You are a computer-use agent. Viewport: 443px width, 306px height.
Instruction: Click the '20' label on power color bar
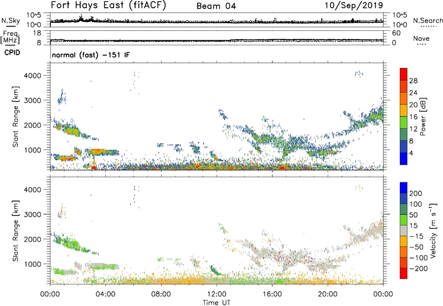coord(413,105)
